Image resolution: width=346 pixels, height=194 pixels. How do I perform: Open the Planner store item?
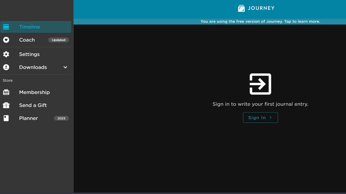pyautogui.click(x=36, y=118)
